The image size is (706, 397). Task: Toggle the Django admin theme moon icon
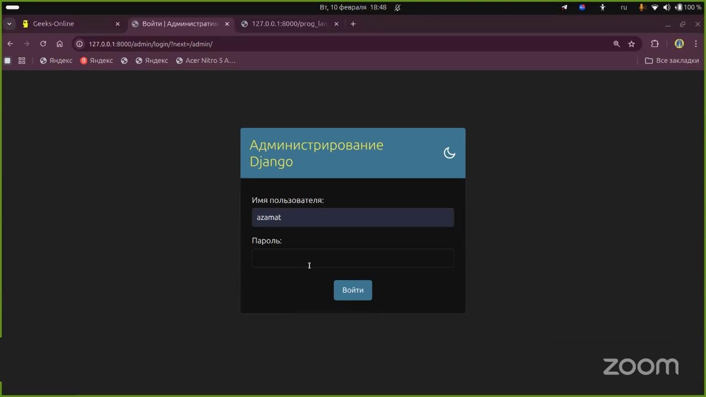click(x=450, y=153)
